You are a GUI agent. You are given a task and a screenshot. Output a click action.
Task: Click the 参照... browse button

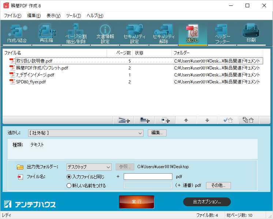pos(125,167)
